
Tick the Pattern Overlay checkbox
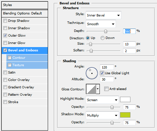pos(5,95)
